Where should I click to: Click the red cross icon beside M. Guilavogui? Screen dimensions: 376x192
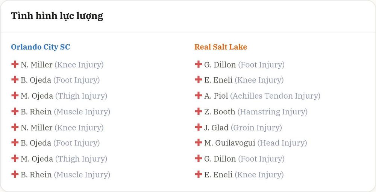(198, 143)
